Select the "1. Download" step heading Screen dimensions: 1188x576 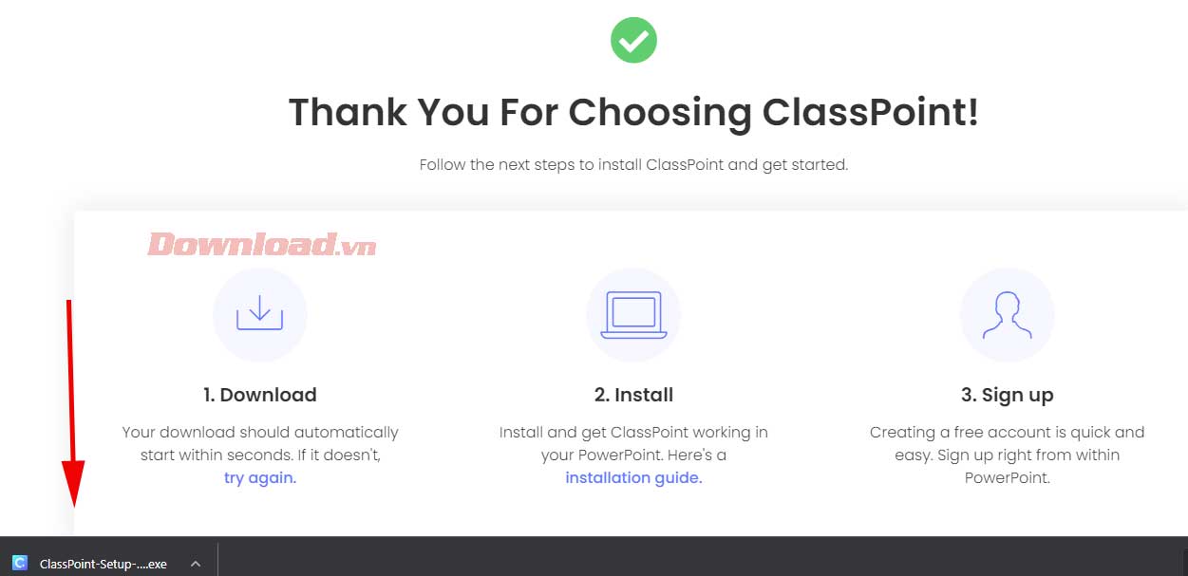pos(259,394)
